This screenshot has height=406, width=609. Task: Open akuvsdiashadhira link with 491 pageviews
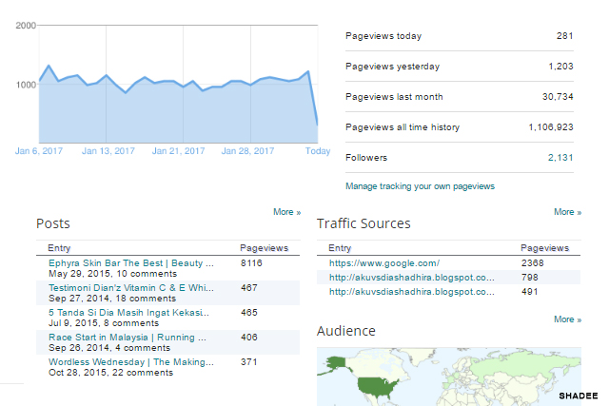412,292
